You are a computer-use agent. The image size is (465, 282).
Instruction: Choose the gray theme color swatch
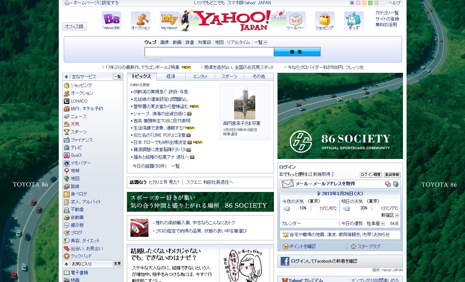pyautogui.click(x=376, y=3)
